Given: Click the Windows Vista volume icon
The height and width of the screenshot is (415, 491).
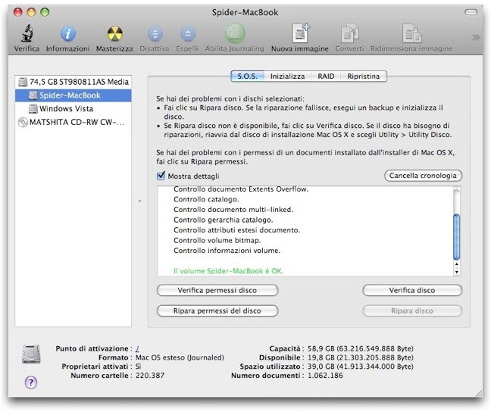Looking at the screenshot, I should point(33,108).
